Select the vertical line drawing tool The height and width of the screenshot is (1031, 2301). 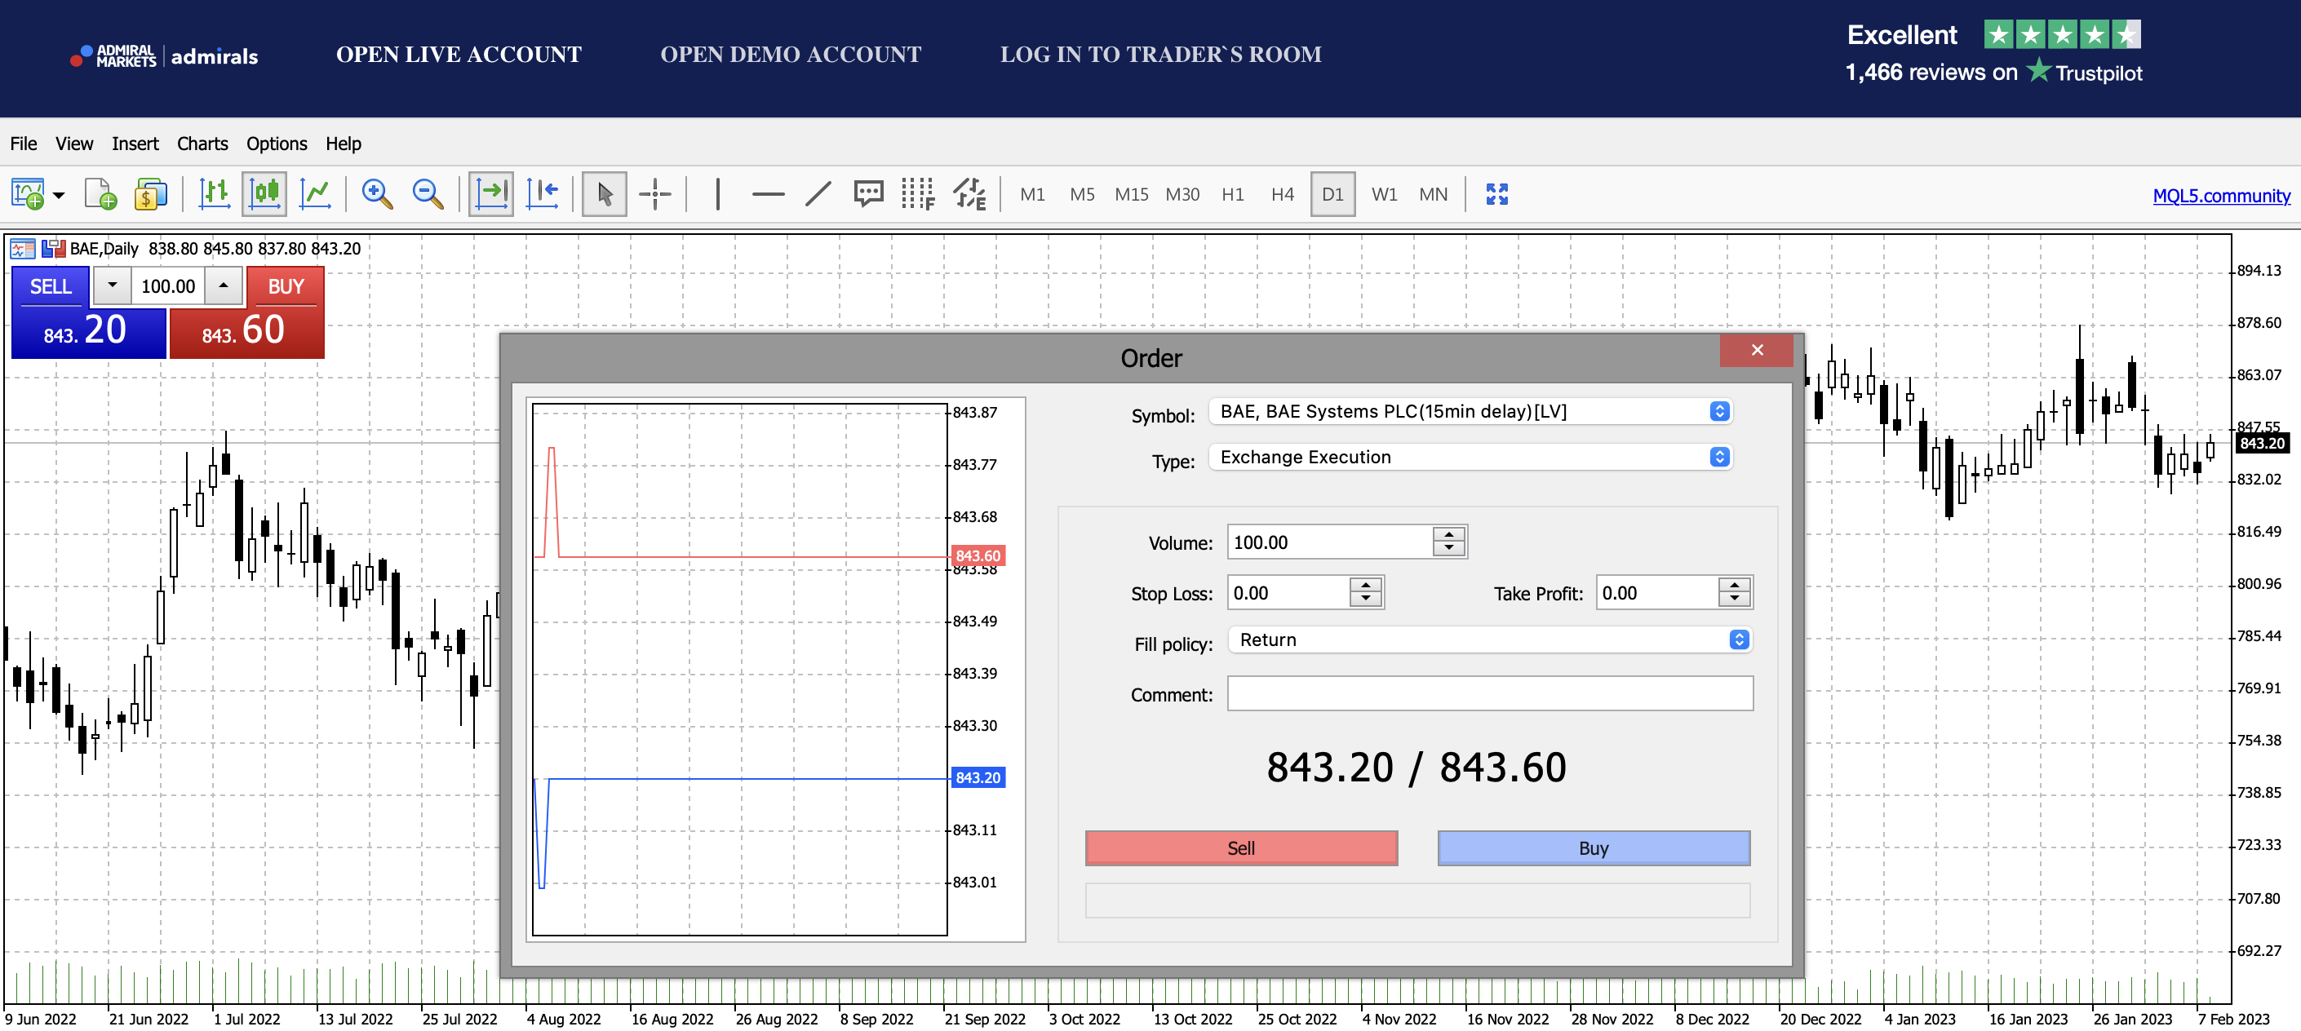tap(717, 193)
